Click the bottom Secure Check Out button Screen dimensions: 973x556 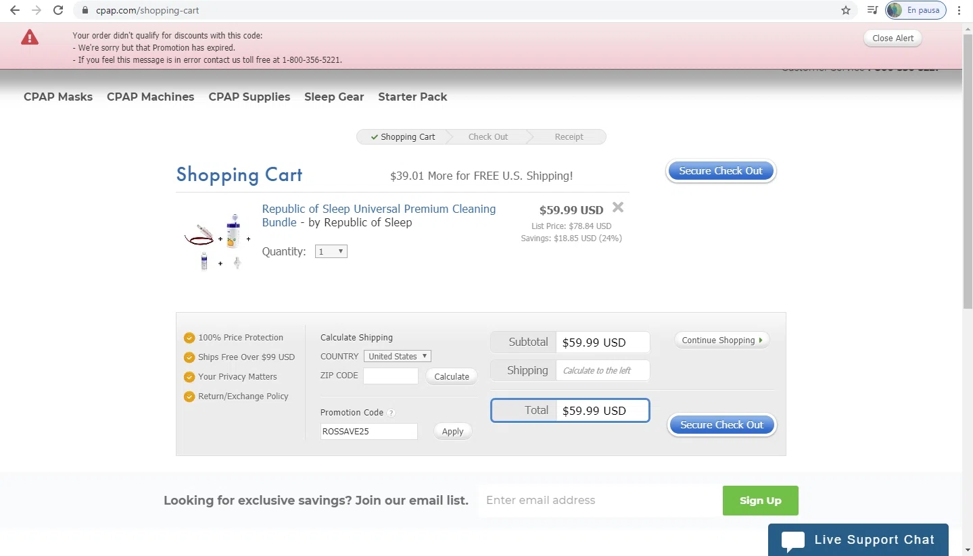pos(721,425)
